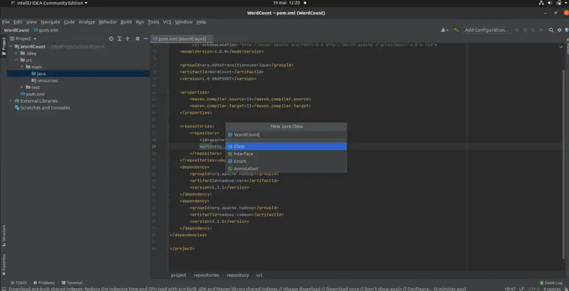The width and height of the screenshot is (569, 291).
Task: Click Collapse All icon in Project panel
Action: [127, 39]
